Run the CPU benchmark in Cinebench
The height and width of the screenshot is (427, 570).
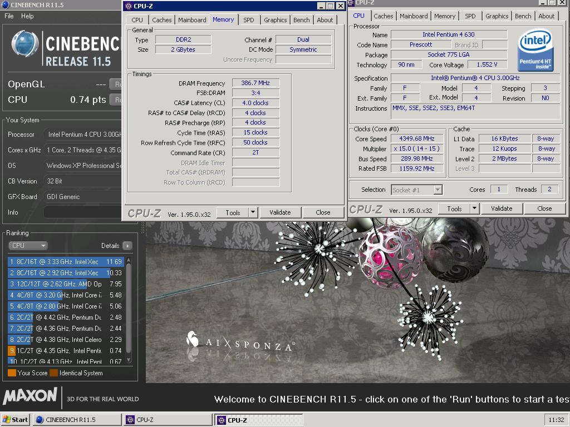pos(116,100)
